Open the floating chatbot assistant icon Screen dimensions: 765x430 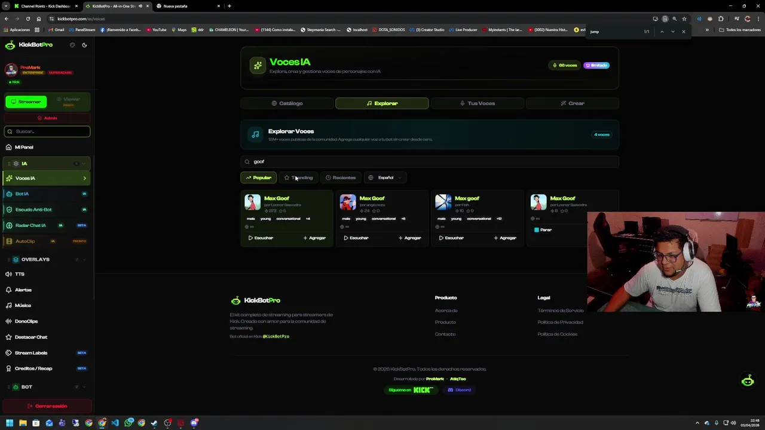tap(748, 381)
